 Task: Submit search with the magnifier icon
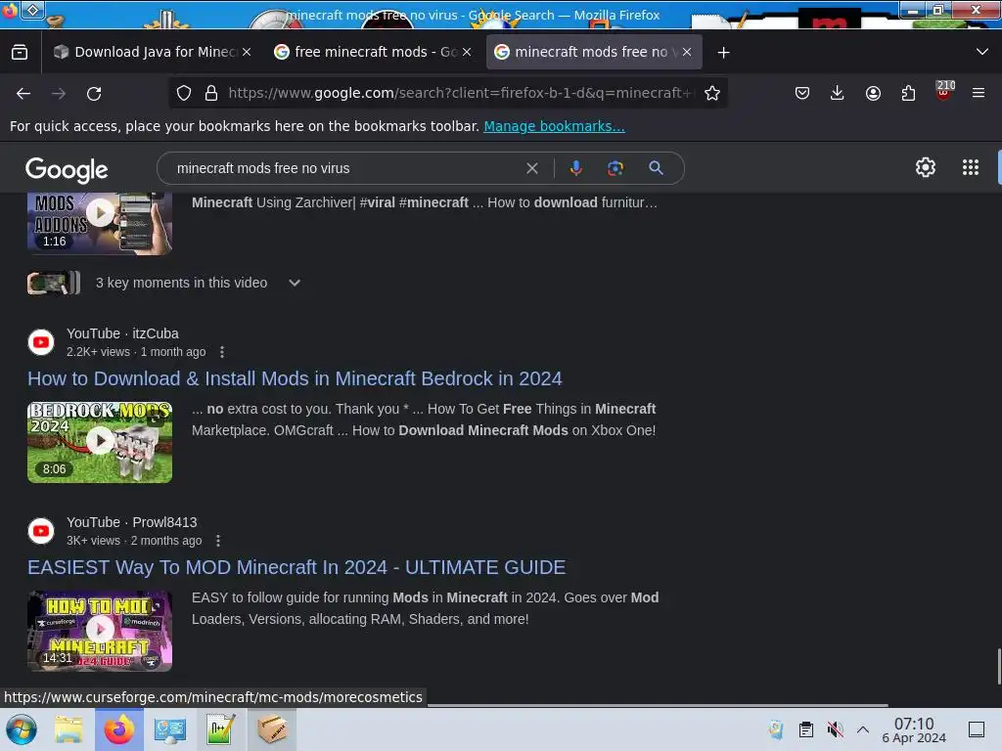point(656,168)
